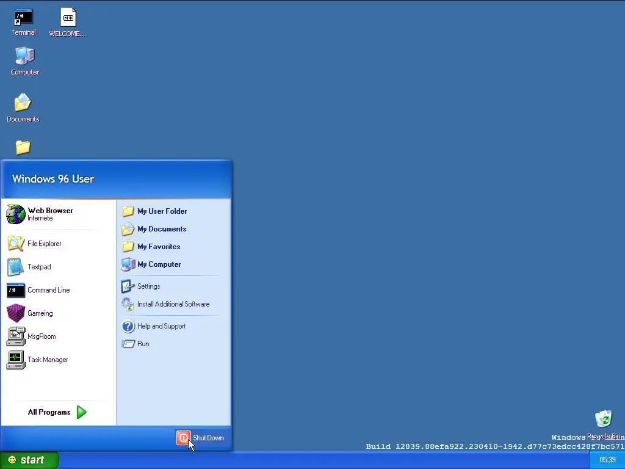The width and height of the screenshot is (625, 469).
Task: Select the Gameing menu entry
Action: (40, 313)
